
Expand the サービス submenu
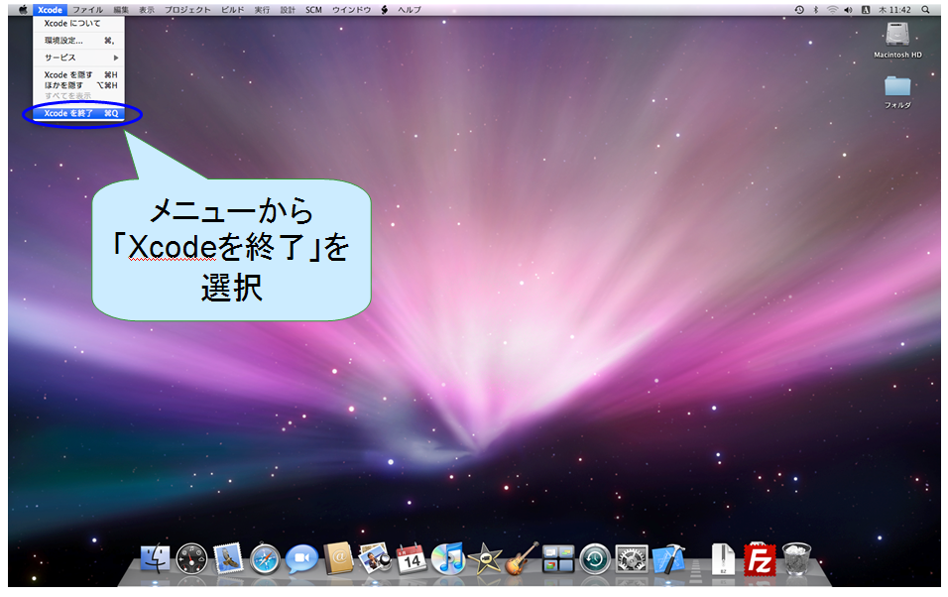click(x=78, y=58)
